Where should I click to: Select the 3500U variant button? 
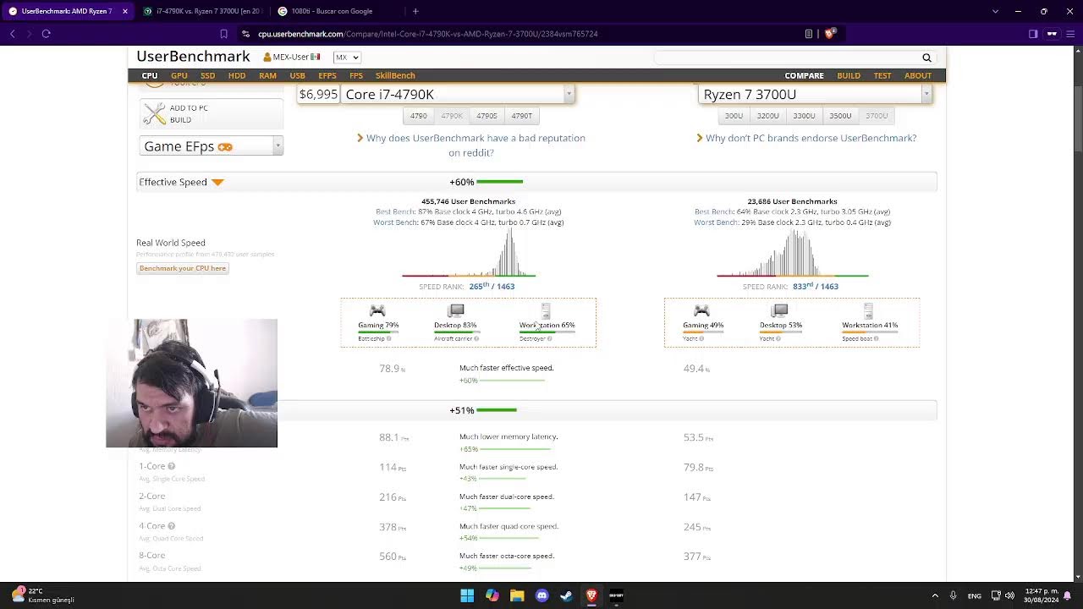(840, 116)
